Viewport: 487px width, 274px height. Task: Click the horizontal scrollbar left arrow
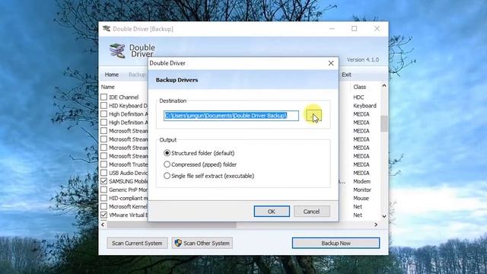point(103,225)
